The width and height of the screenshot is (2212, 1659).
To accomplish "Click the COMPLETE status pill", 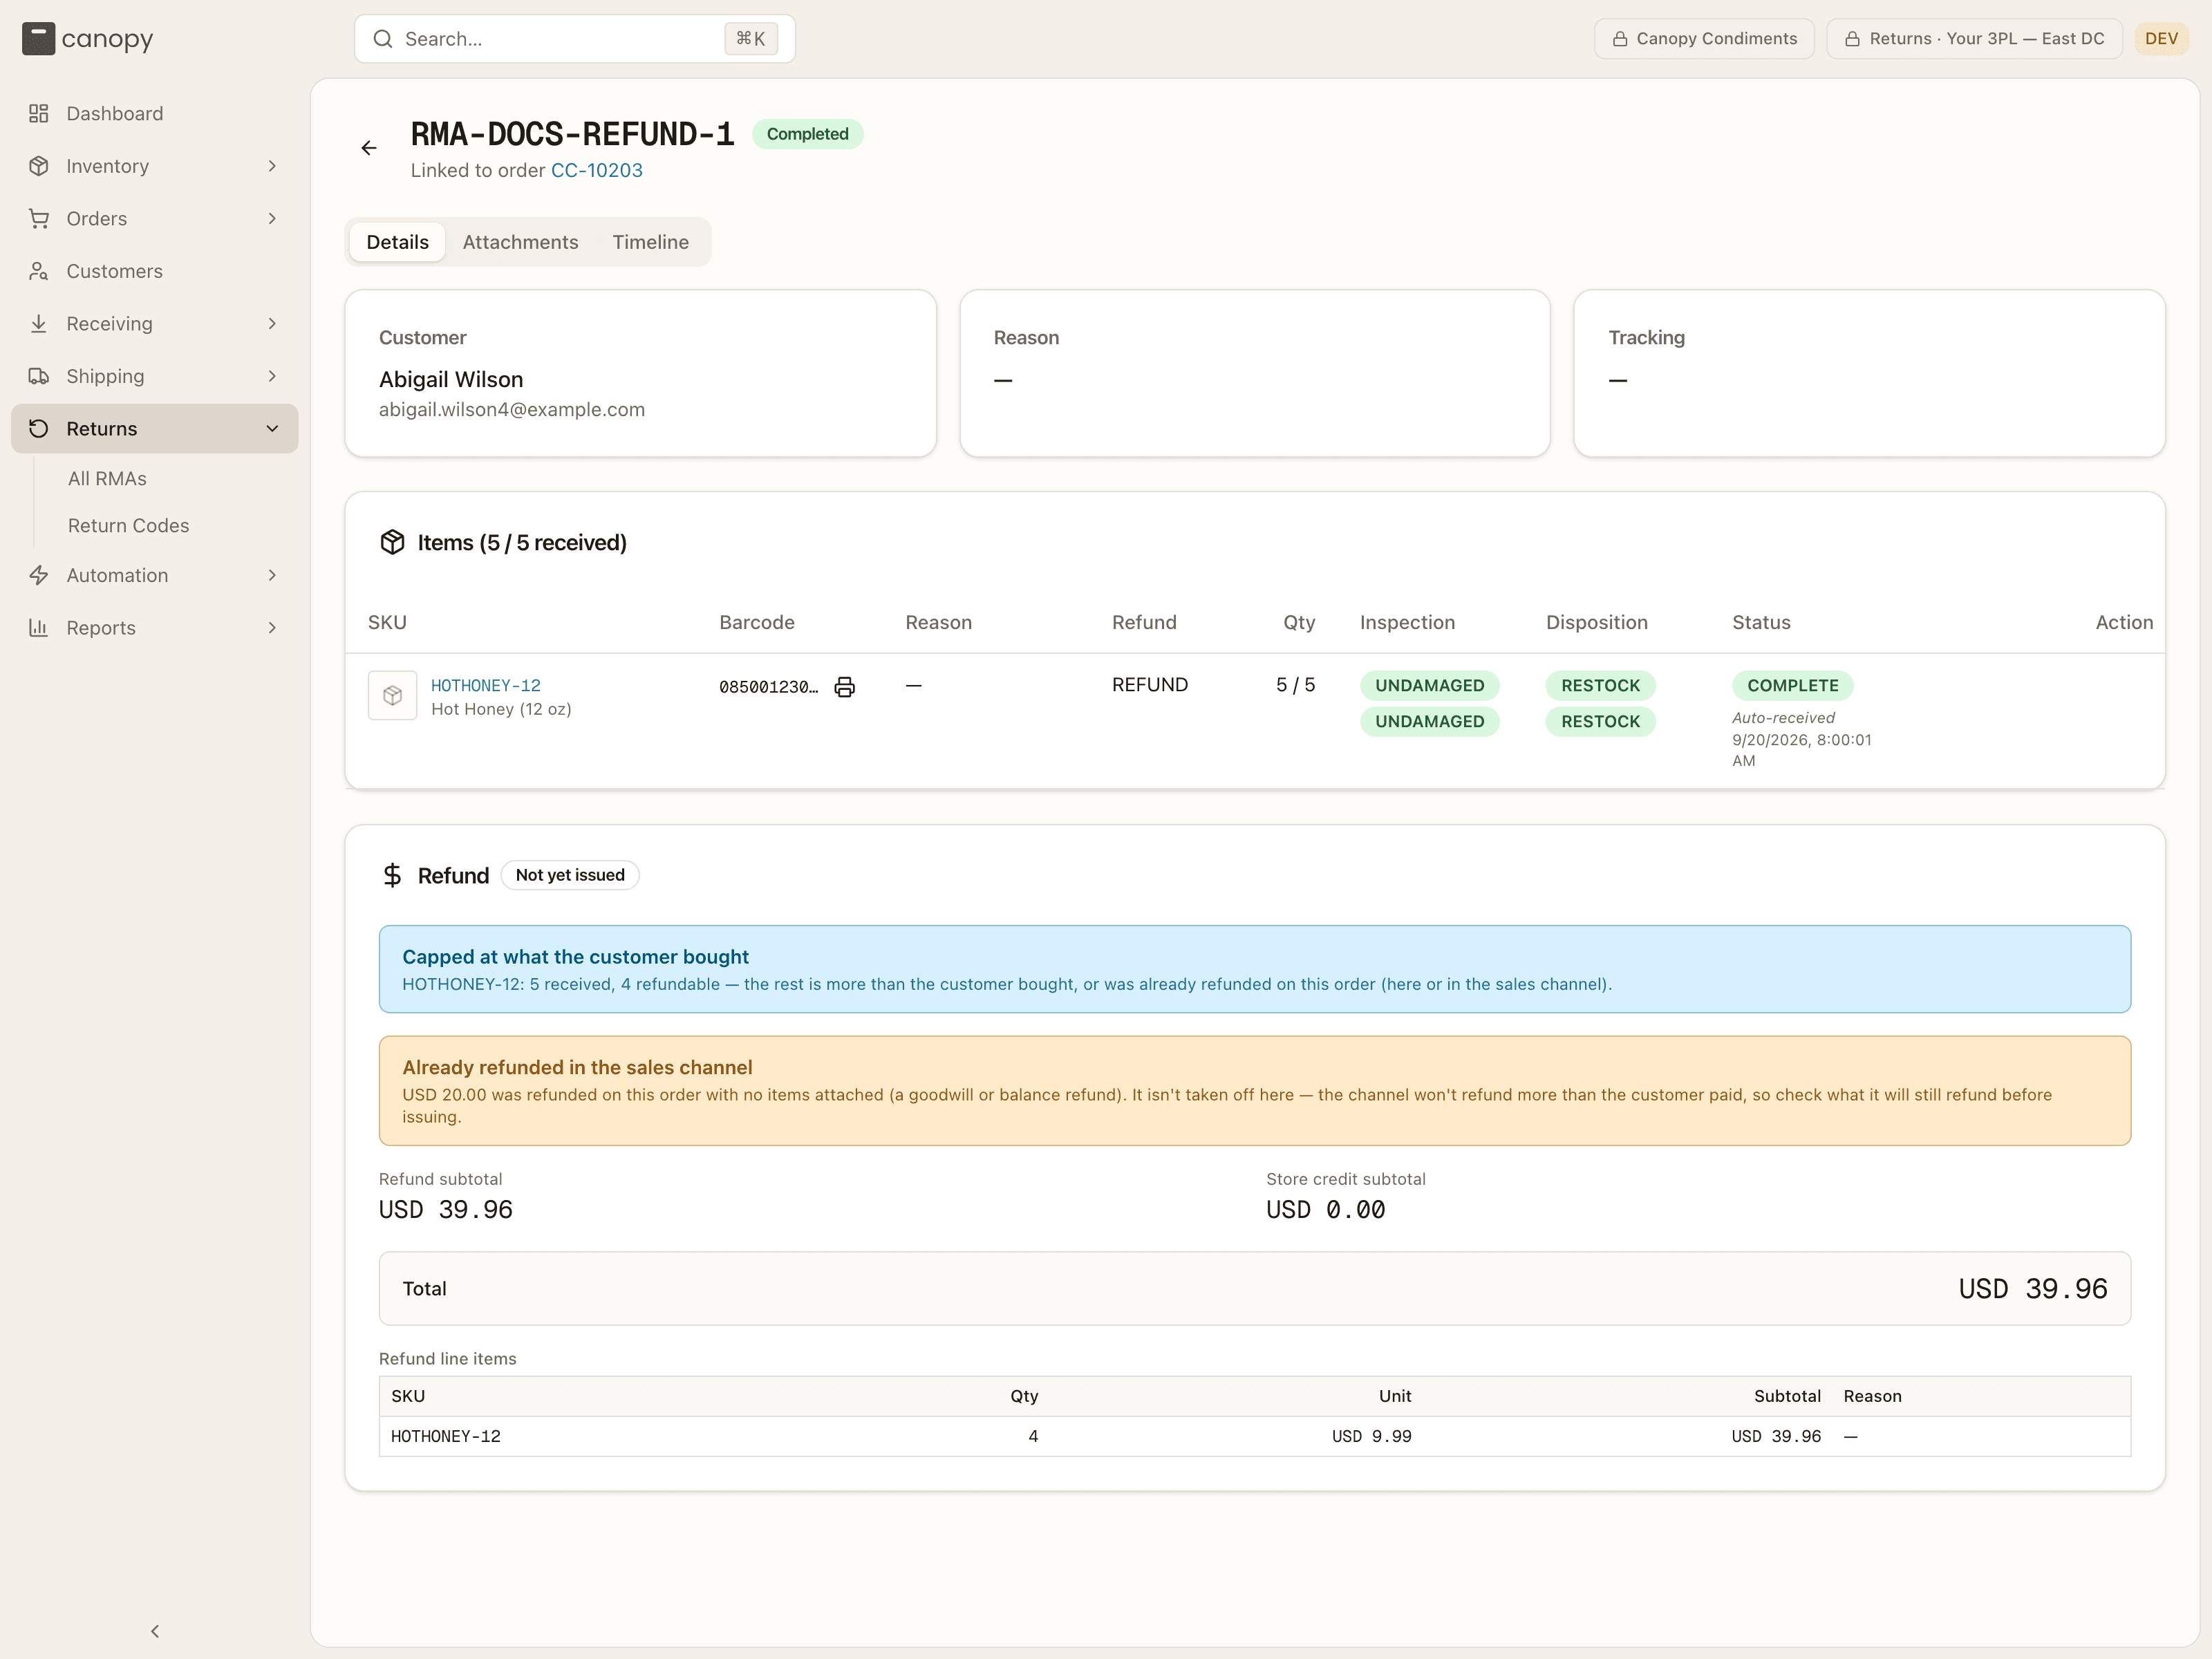I will point(1793,685).
